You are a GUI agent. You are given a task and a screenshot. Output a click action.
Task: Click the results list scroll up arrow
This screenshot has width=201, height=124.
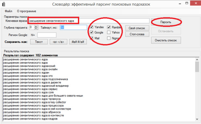tap(197, 59)
